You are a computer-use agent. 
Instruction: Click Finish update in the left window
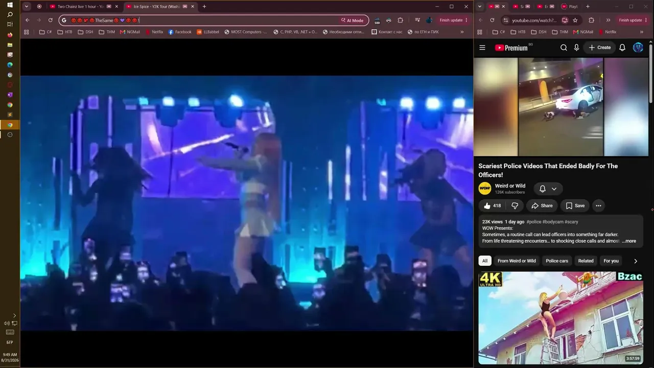[x=454, y=20]
